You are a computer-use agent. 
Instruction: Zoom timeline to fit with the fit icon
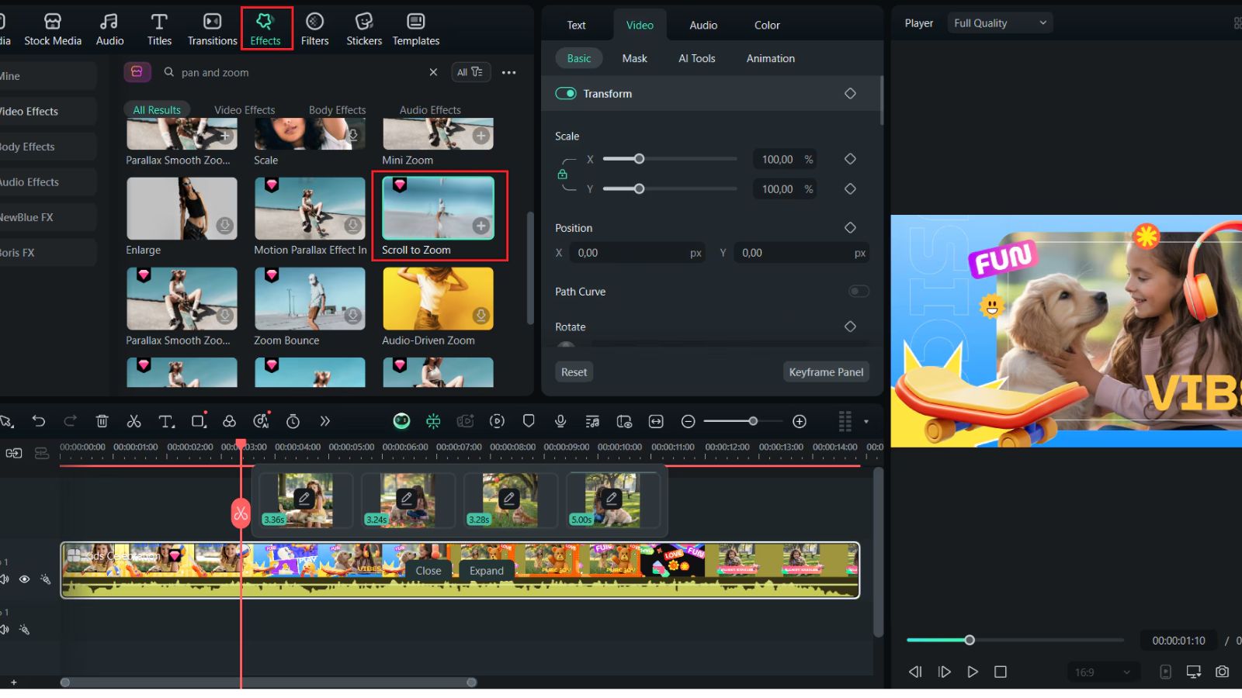tap(656, 421)
